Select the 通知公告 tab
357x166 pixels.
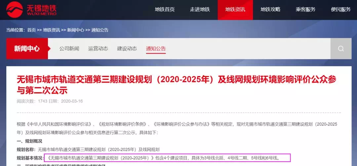pyautogui.click(x=156, y=49)
